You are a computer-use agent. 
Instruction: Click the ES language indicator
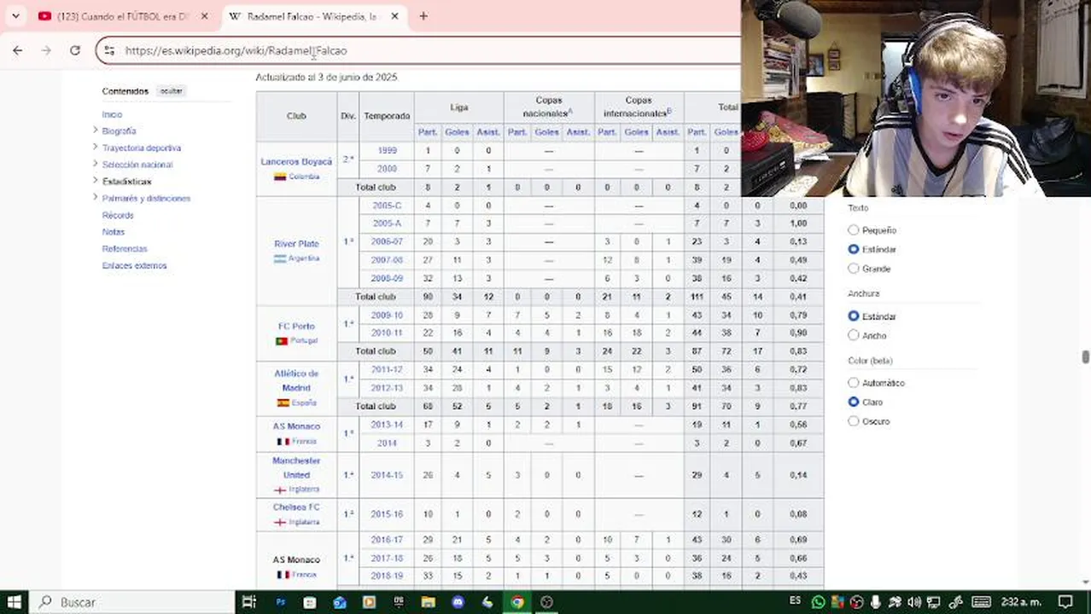tap(795, 600)
